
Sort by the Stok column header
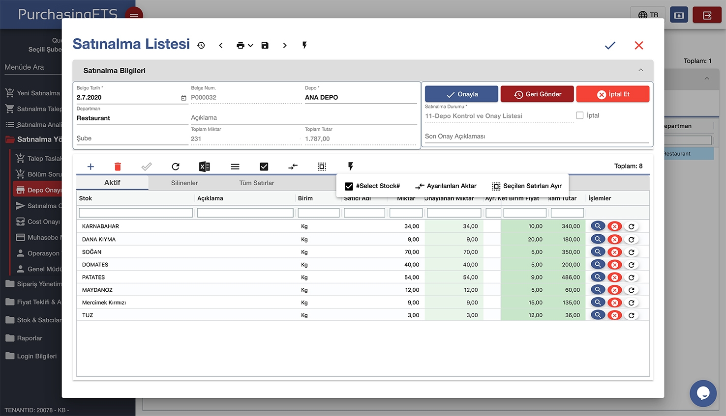click(86, 198)
